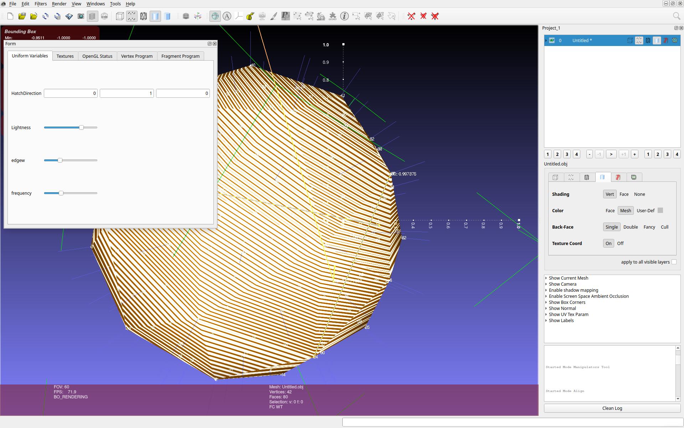Viewport: 684px width, 428px height.
Task: Expand Enable shadow mapping options
Action: click(546, 290)
